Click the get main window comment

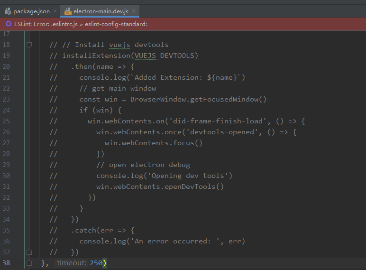(x=118, y=89)
